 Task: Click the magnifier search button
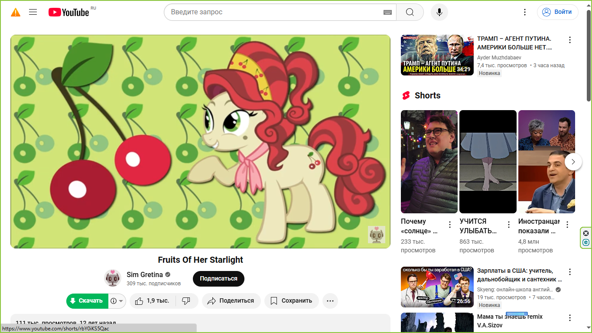(410, 12)
